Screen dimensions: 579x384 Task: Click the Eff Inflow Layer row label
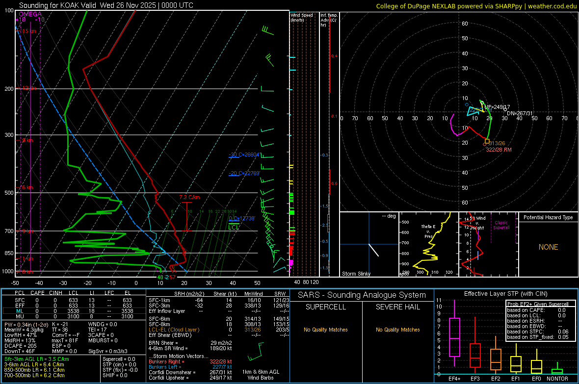166,311
